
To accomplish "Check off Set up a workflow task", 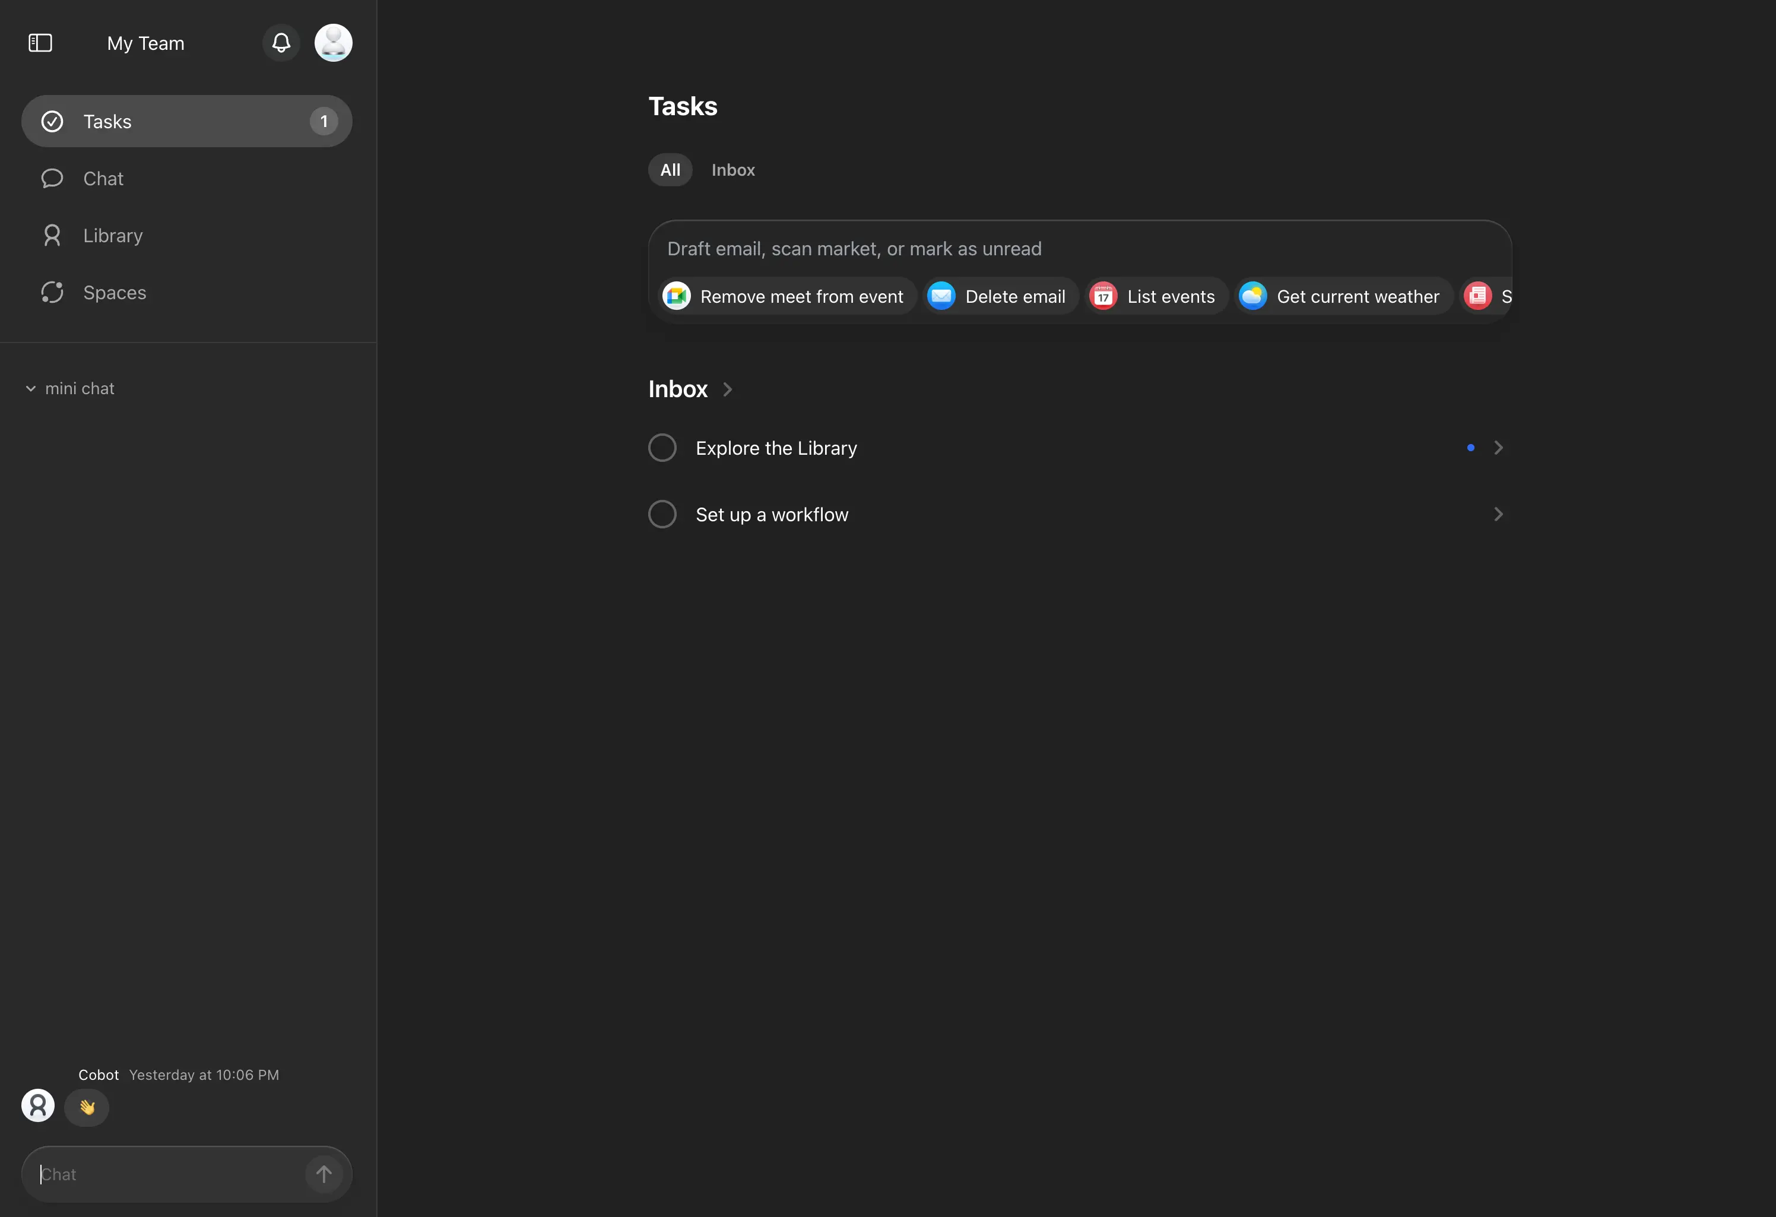I will (662, 515).
